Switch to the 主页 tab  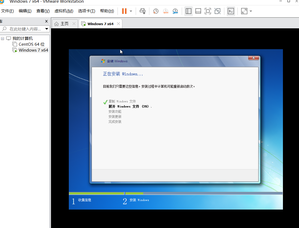(x=64, y=24)
